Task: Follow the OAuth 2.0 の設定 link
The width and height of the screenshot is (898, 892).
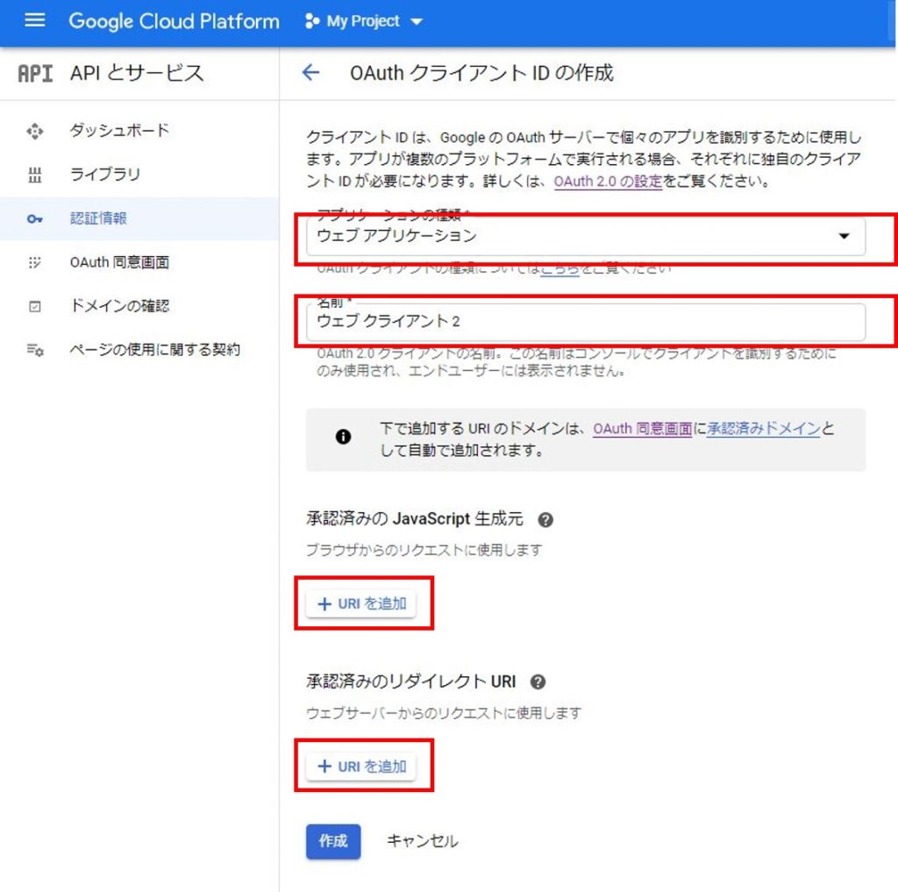Action: (608, 181)
